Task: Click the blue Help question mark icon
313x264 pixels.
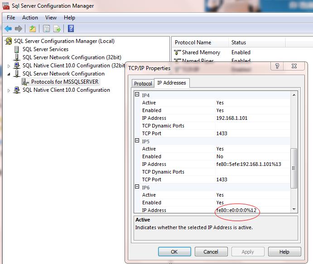Action: tap(71, 28)
